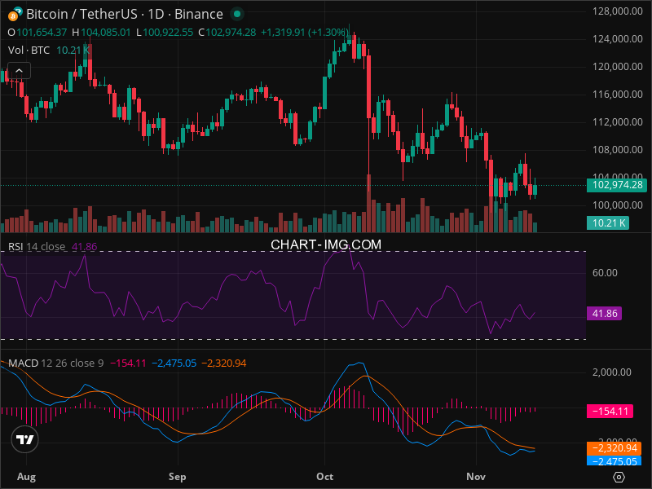Select the MACD 12 26 close 9 legend

[55, 363]
